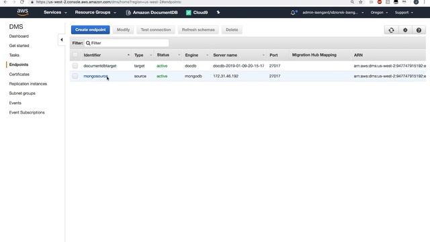
Task: Click Migration Hub Mapping column header
Action: pyautogui.click(x=314, y=55)
